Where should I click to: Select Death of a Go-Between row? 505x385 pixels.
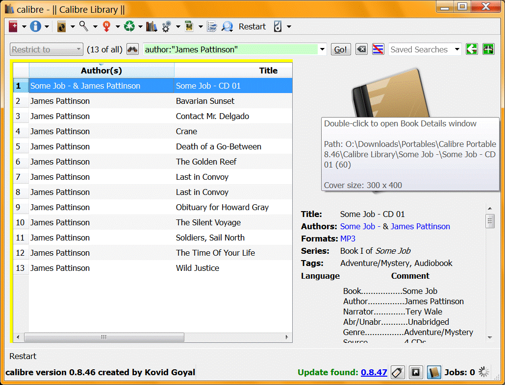coord(152,146)
